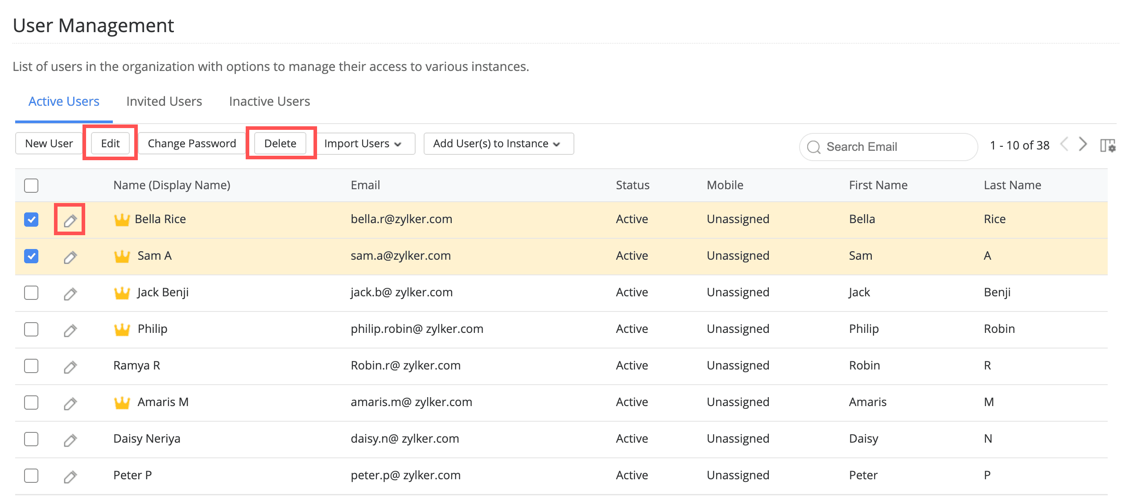Click pencil edit icon for Sam A
This screenshot has width=1130, height=498.
coord(70,257)
